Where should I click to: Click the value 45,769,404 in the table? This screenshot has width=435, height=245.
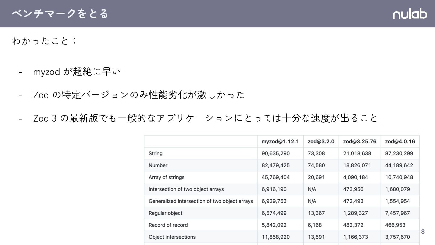[x=275, y=177]
